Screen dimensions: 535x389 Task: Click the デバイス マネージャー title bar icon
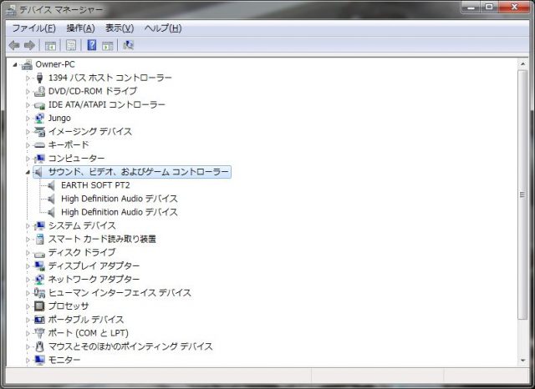(x=11, y=10)
